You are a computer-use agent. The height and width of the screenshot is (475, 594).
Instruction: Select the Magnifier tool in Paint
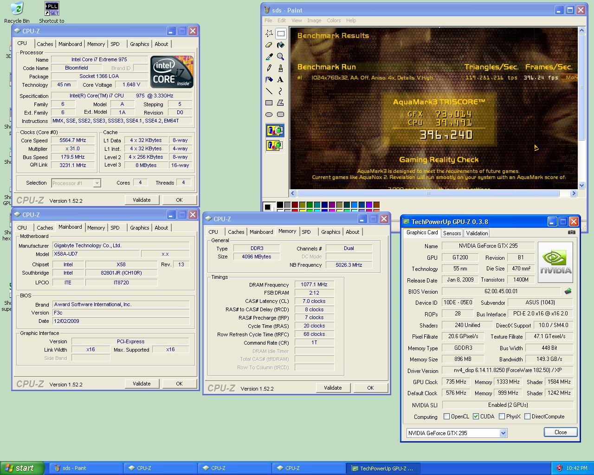(x=281, y=57)
